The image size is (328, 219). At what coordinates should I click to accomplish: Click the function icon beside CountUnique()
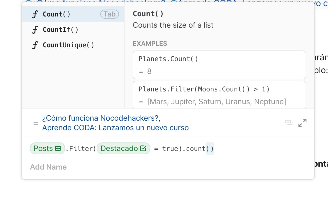click(x=35, y=45)
